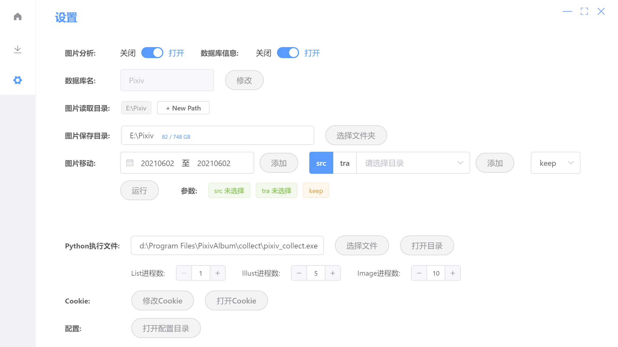Open the keep mode dropdown
618x347 pixels.
click(x=555, y=163)
